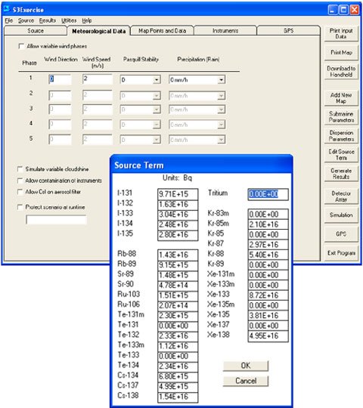
Task: Click the I-131 value field
Action: [x=178, y=194]
